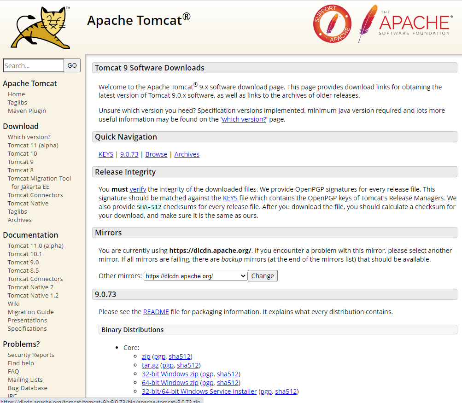Open KEYS link in Release Integrity paragraph
The width and height of the screenshot is (462, 403).
point(230,198)
